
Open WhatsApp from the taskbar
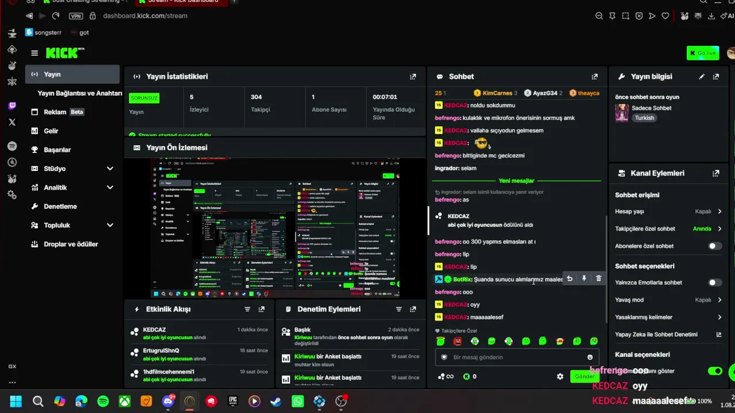pos(297,401)
